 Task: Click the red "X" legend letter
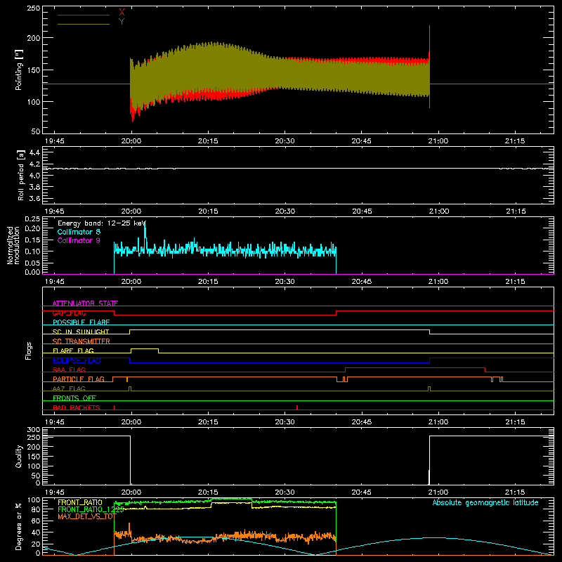coord(122,13)
